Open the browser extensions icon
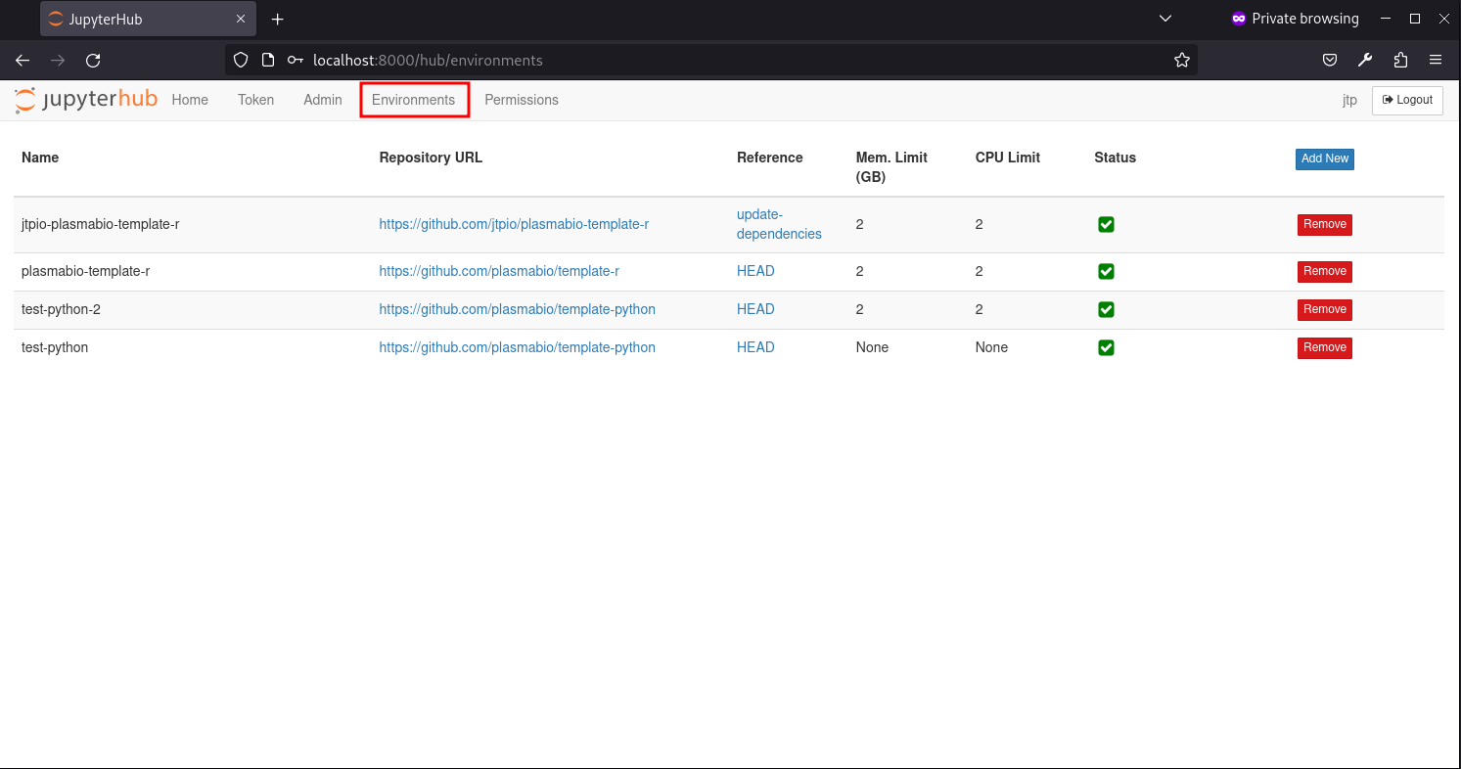1461x769 pixels. (1400, 60)
